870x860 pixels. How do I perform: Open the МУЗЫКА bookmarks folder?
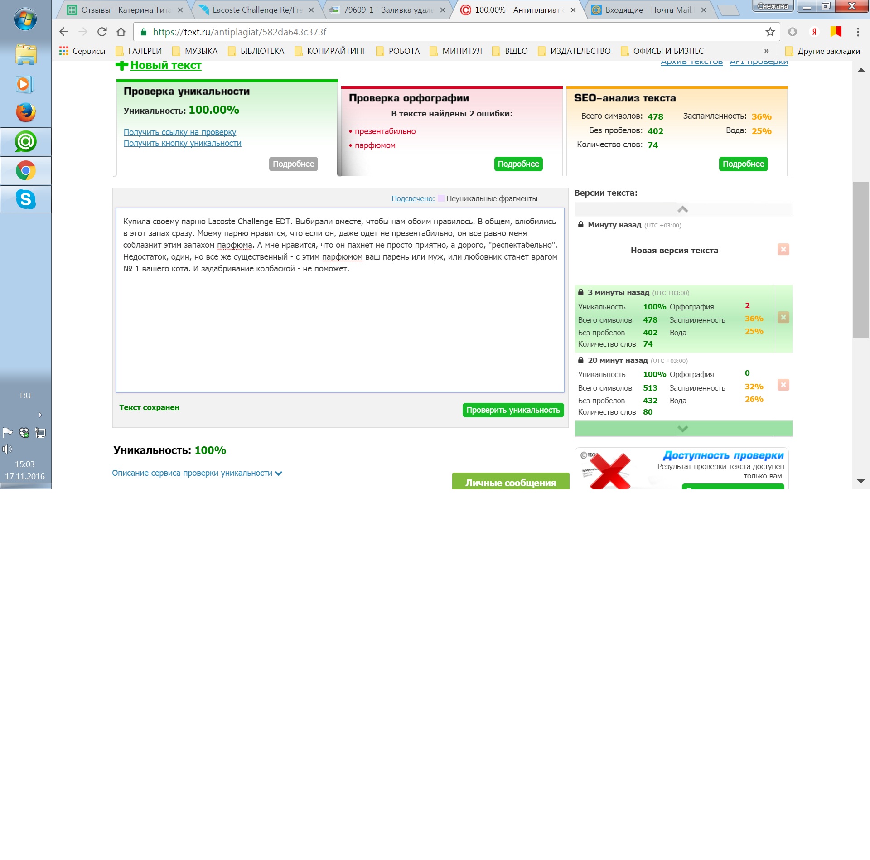tap(195, 51)
